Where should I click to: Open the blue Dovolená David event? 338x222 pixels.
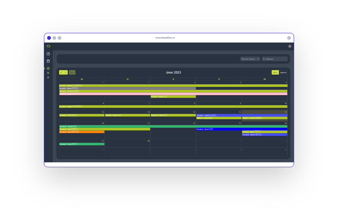coord(242,129)
